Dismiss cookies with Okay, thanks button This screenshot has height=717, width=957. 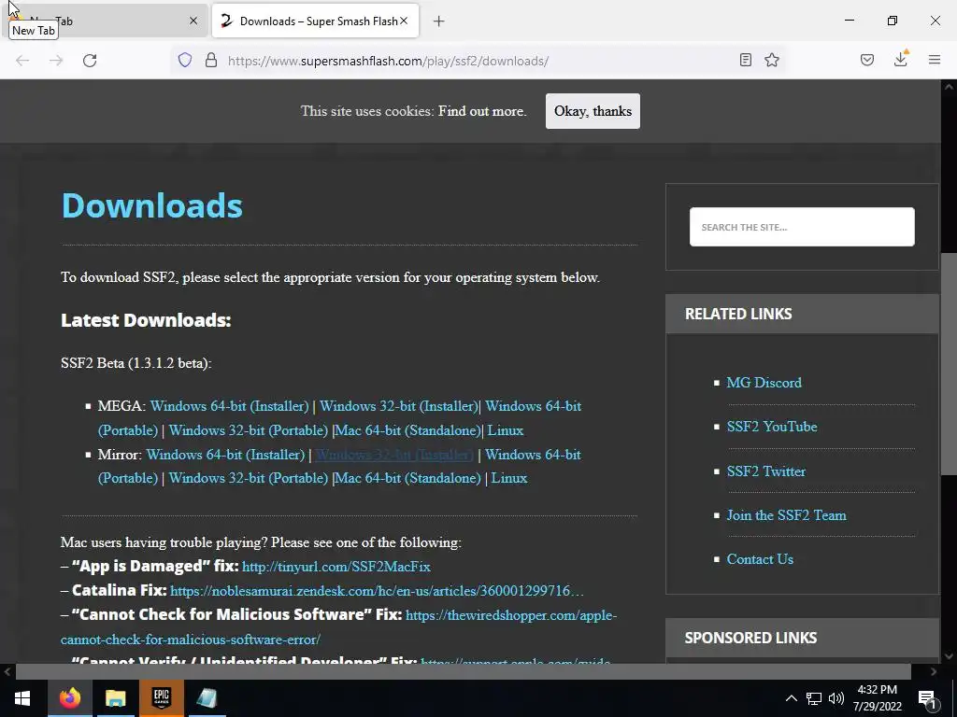[x=593, y=111]
